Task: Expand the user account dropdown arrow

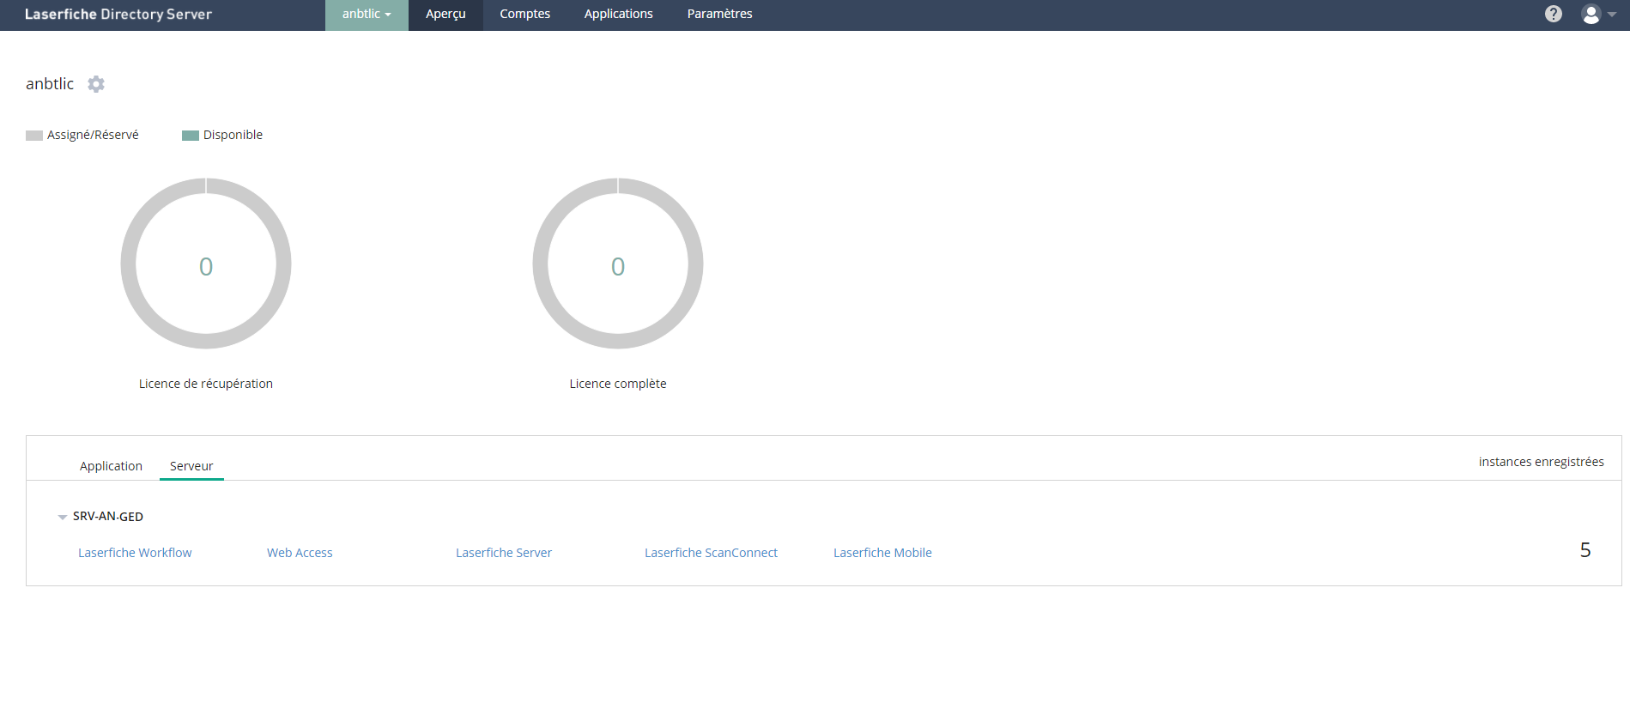Action: click(x=1612, y=15)
